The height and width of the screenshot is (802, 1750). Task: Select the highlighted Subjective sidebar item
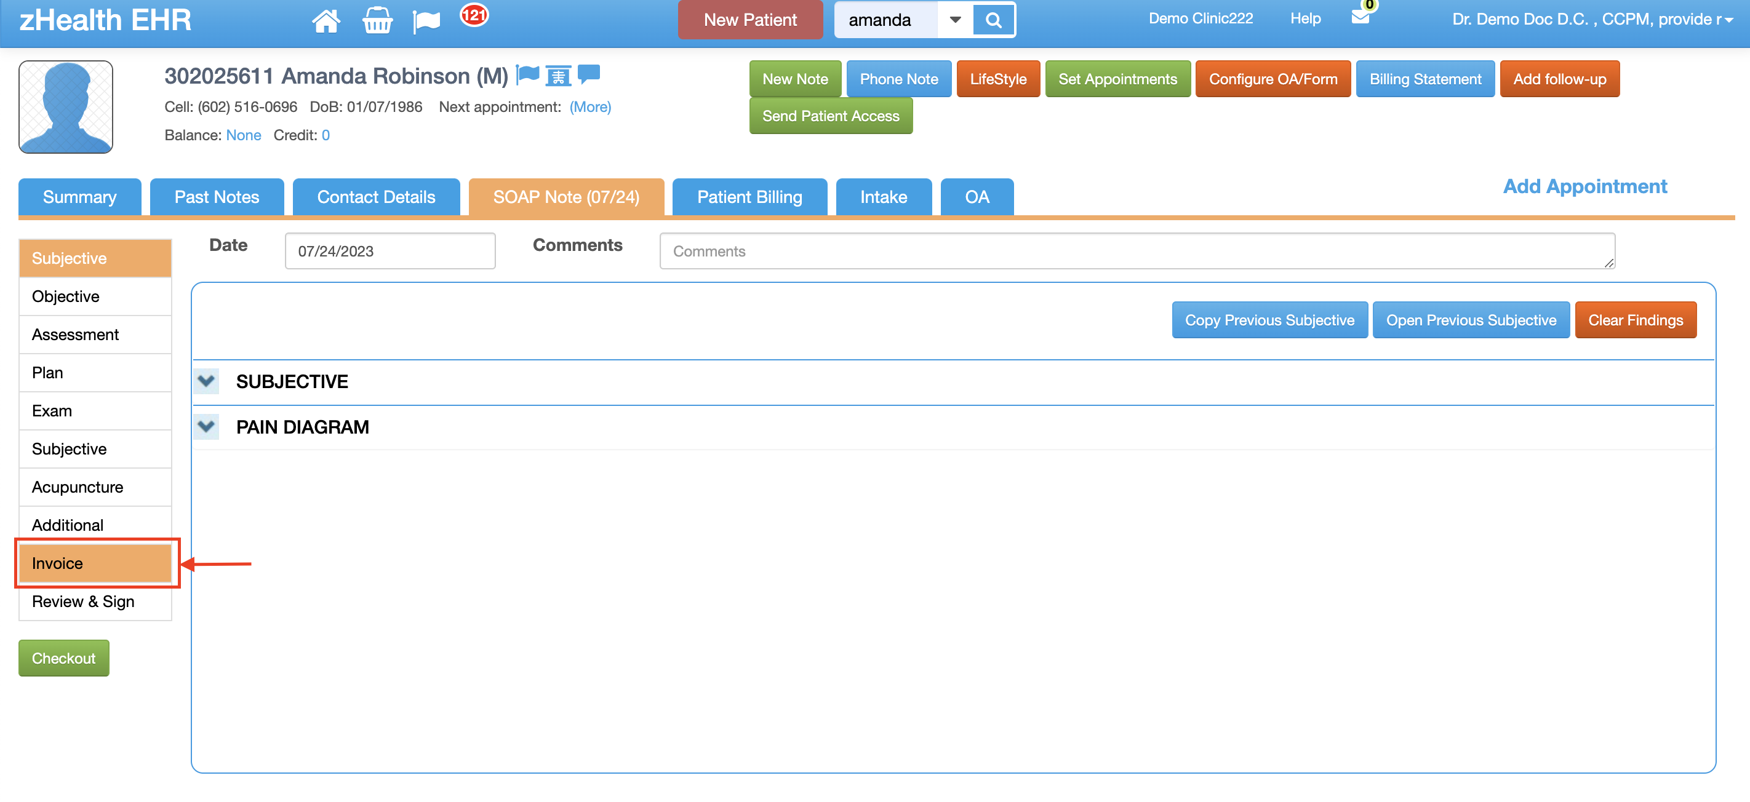[95, 258]
